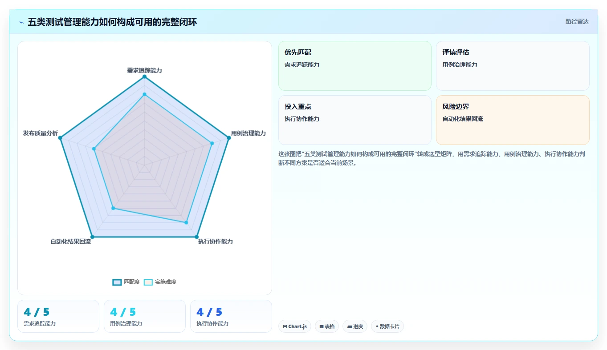Click 执行协作能力 text in 投入重点 card
Viewport: 607px width, 350px height.
point(302,119)
